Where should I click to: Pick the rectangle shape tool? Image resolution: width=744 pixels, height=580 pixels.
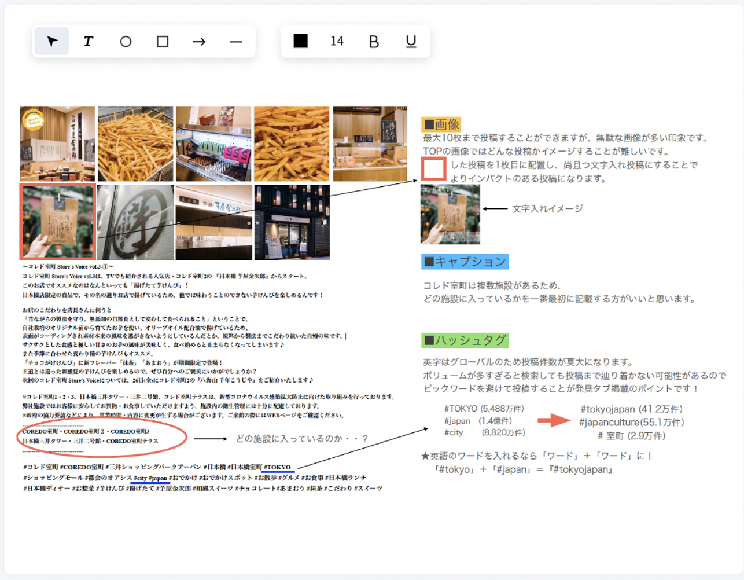pos(162,41)
